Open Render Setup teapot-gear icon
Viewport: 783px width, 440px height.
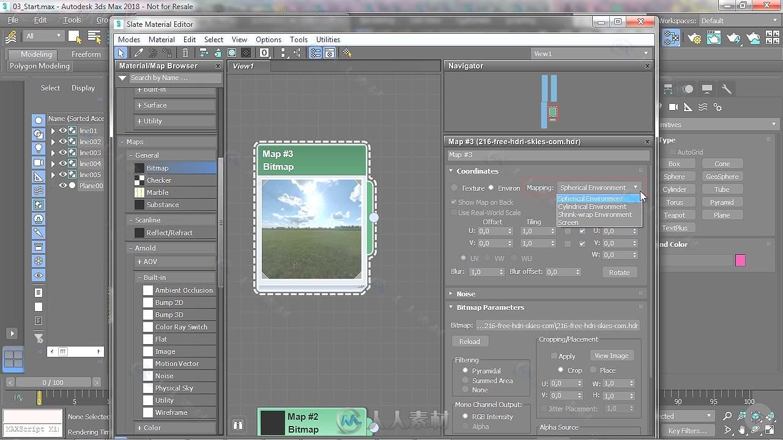694,38
